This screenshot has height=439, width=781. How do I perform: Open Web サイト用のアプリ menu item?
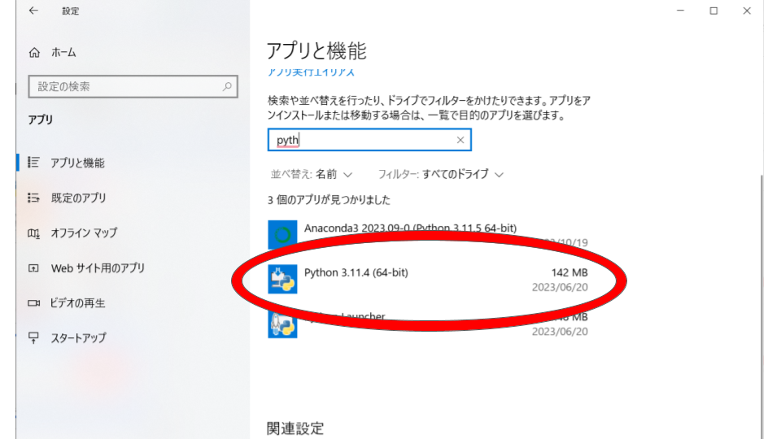98,268
